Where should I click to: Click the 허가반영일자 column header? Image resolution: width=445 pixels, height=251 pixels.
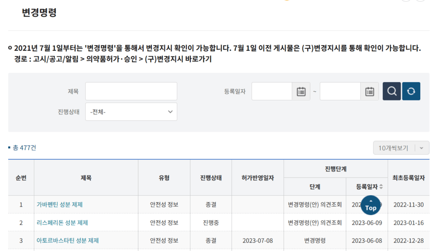click(258, 178)
